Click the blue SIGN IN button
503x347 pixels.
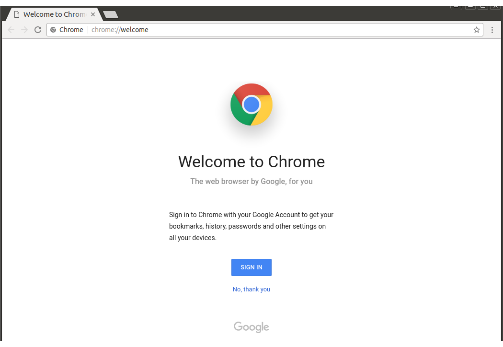pos(251,267)
